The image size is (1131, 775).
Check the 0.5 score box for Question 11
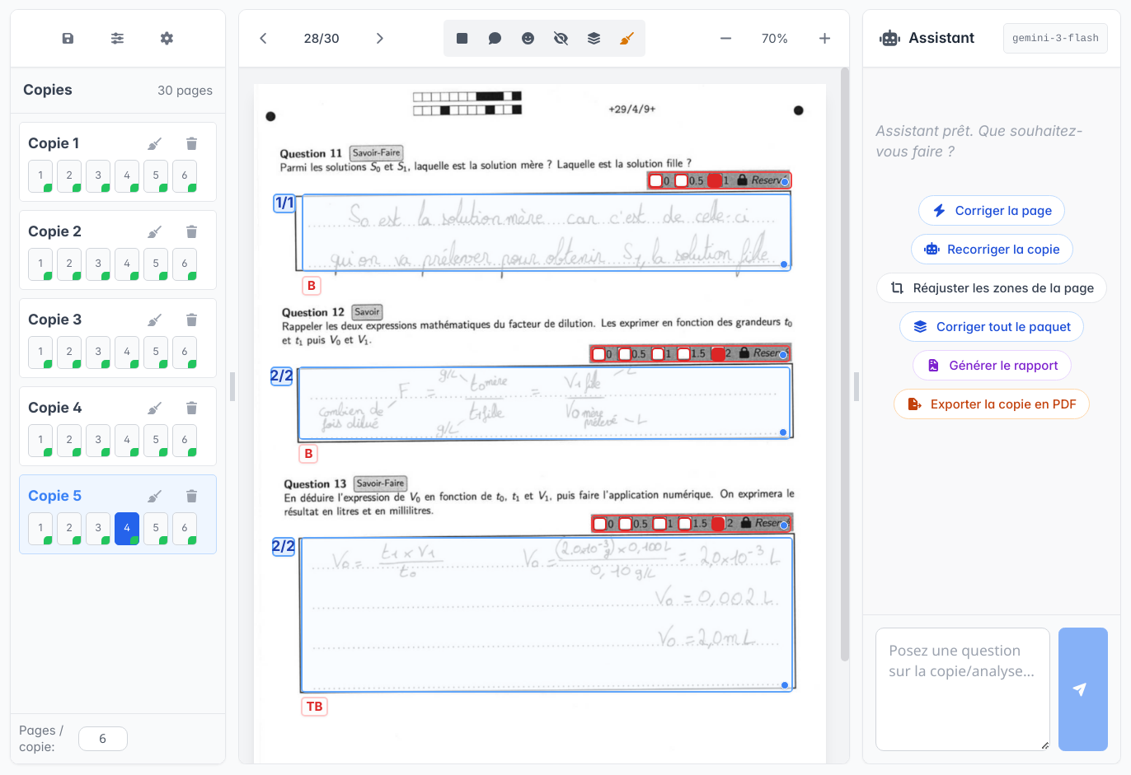click(x=682, y=180)
